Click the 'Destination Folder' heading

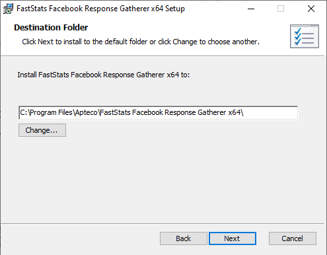[51, 28]
